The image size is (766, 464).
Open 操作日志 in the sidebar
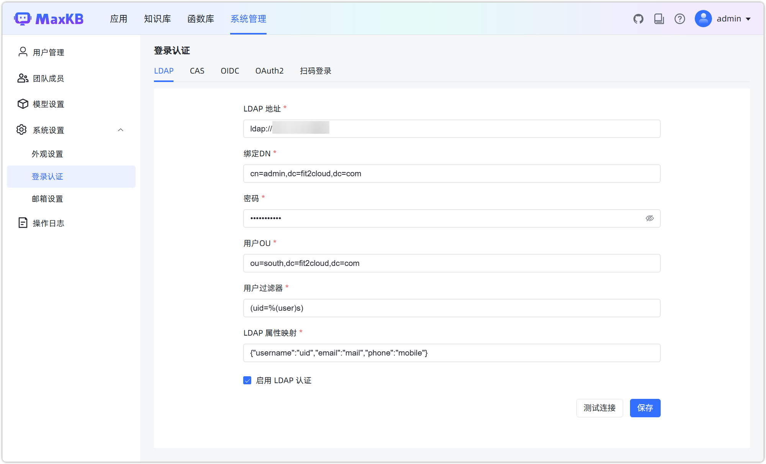pos(49,223)
